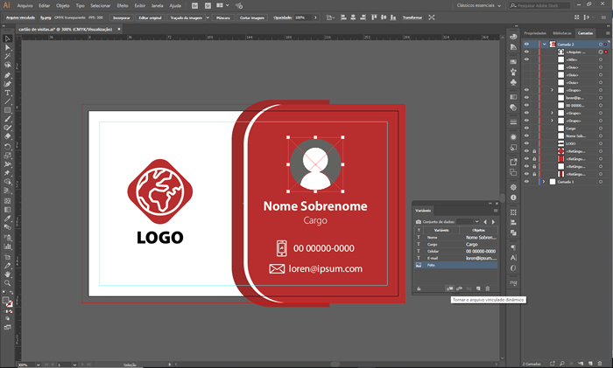Open the Objeto menu
This screenshot has height=368, width=613.
point(62,5)
